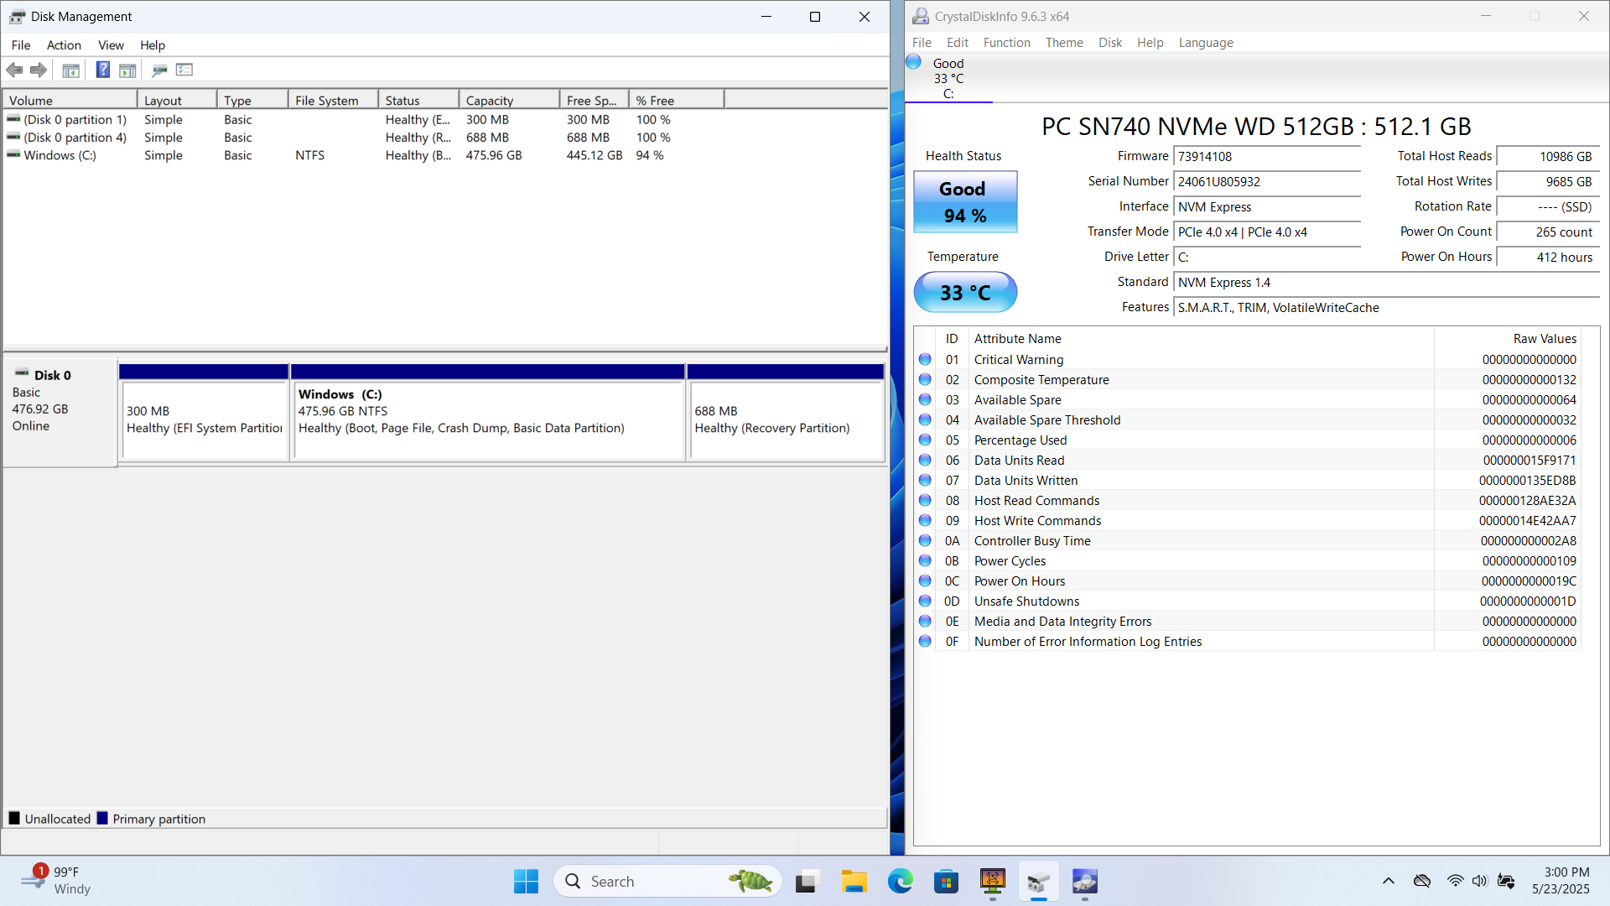Open File Explorer from the taskbar
Viewport: 1610px width, 906px height.
tap(854, 881)
